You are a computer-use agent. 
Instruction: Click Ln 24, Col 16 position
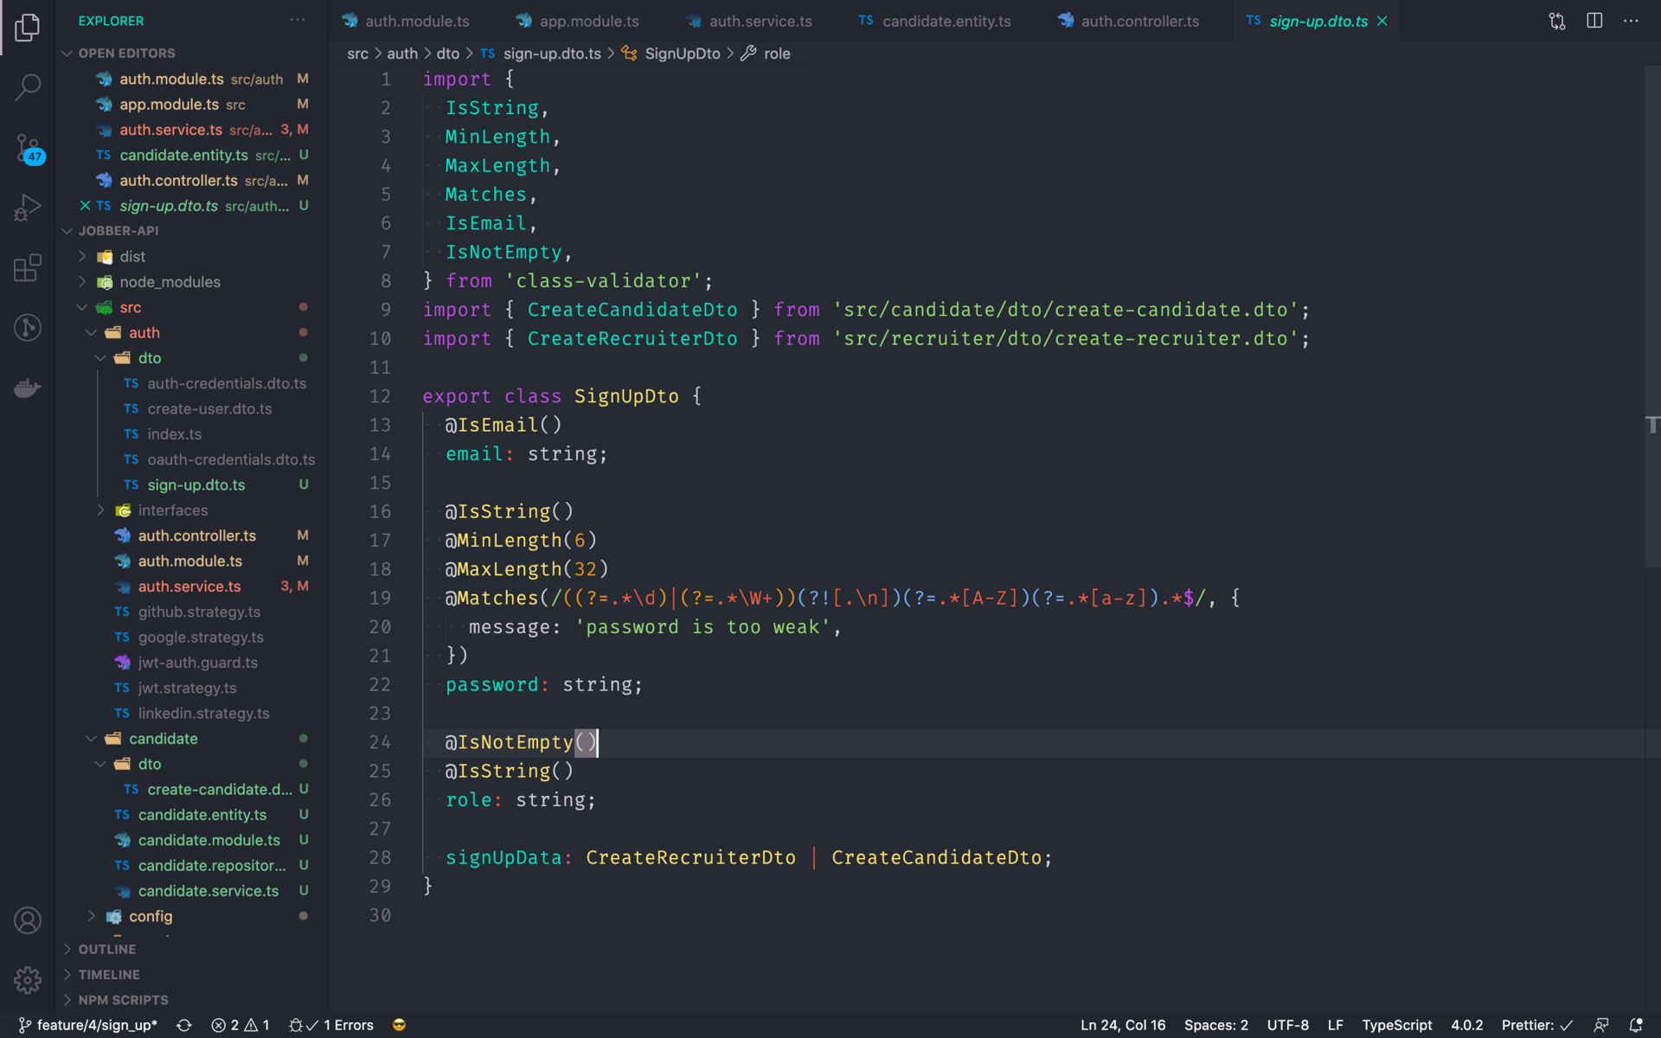click(x=1123, y=1025)
